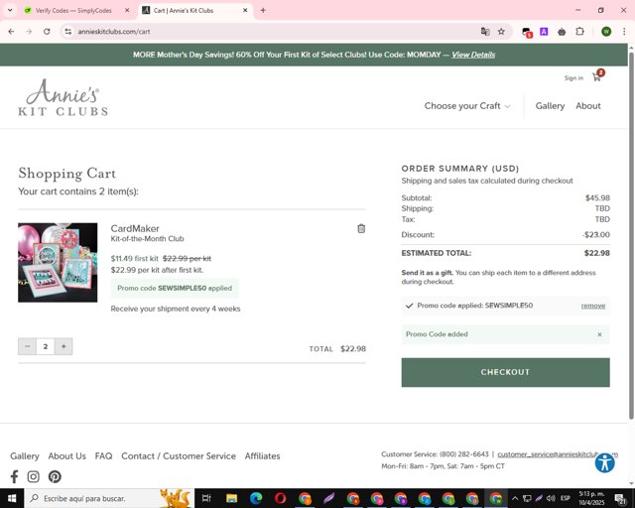Switch to Verify Codes SimplyCodes tab
The image size is (635, 508).
(x=72, y=11)
